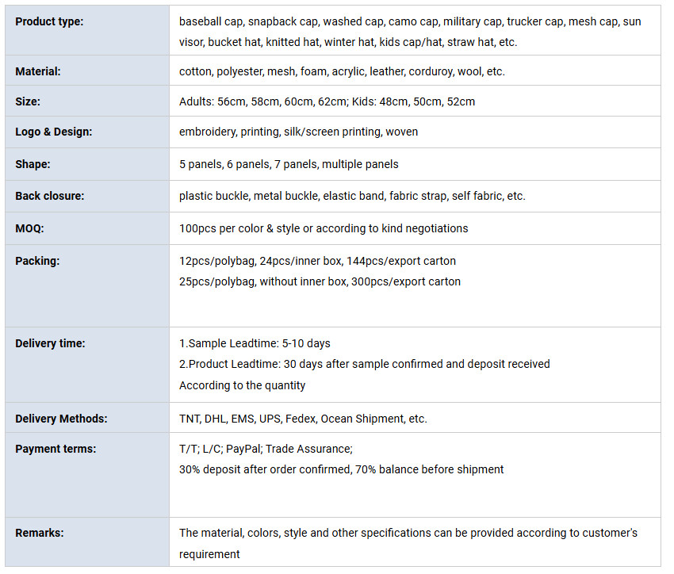Click the "Payment terms:" label cell
This screenshot has width=674, height=574.
tap(56, 449)
